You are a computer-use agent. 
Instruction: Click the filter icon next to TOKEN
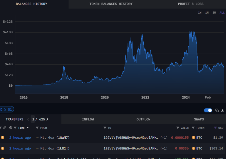point(193,128)
